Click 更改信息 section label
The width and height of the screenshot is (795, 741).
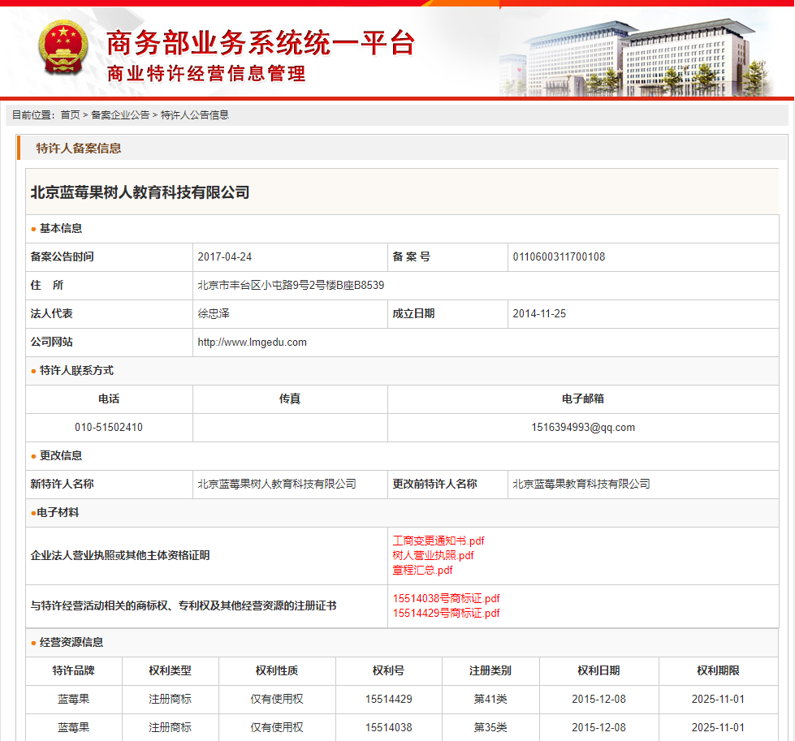point(61,455)
